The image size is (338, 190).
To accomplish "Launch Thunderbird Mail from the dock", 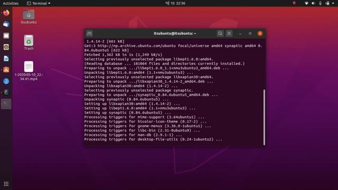I will pos(6,24).
